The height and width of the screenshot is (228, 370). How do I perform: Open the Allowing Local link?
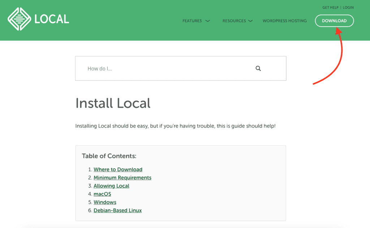click(x=111, y=186)
